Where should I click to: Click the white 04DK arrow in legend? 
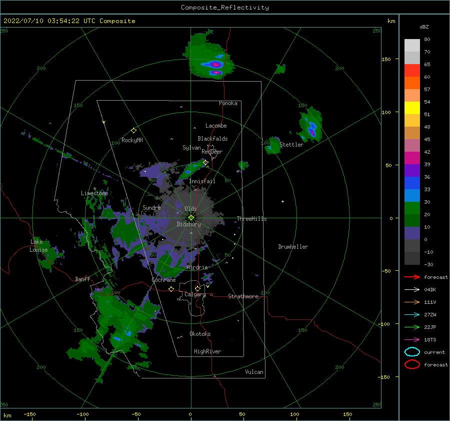(x=412, y=289)
